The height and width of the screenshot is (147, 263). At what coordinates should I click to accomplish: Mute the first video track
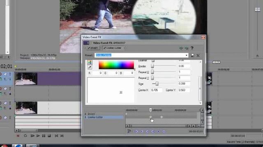pos(5,74)
